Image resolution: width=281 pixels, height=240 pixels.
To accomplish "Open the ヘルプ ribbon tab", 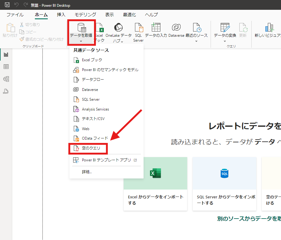I will tap(152, 15).
